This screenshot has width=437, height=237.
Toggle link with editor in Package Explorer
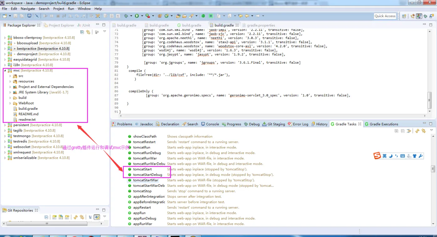(88, 32)
